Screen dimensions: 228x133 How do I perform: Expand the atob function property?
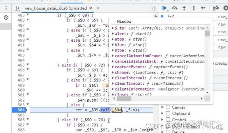pos(113,39)
